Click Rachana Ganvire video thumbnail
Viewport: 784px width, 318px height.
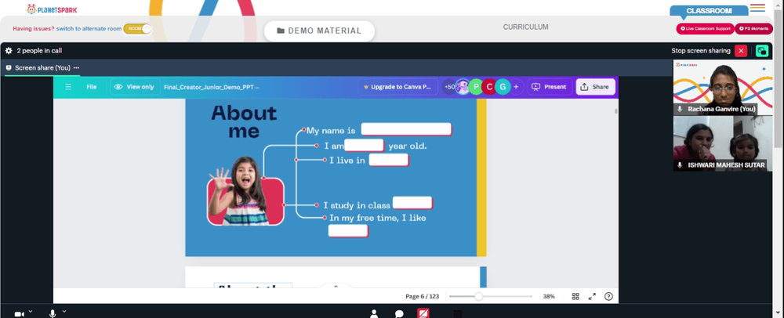[723, 88]
